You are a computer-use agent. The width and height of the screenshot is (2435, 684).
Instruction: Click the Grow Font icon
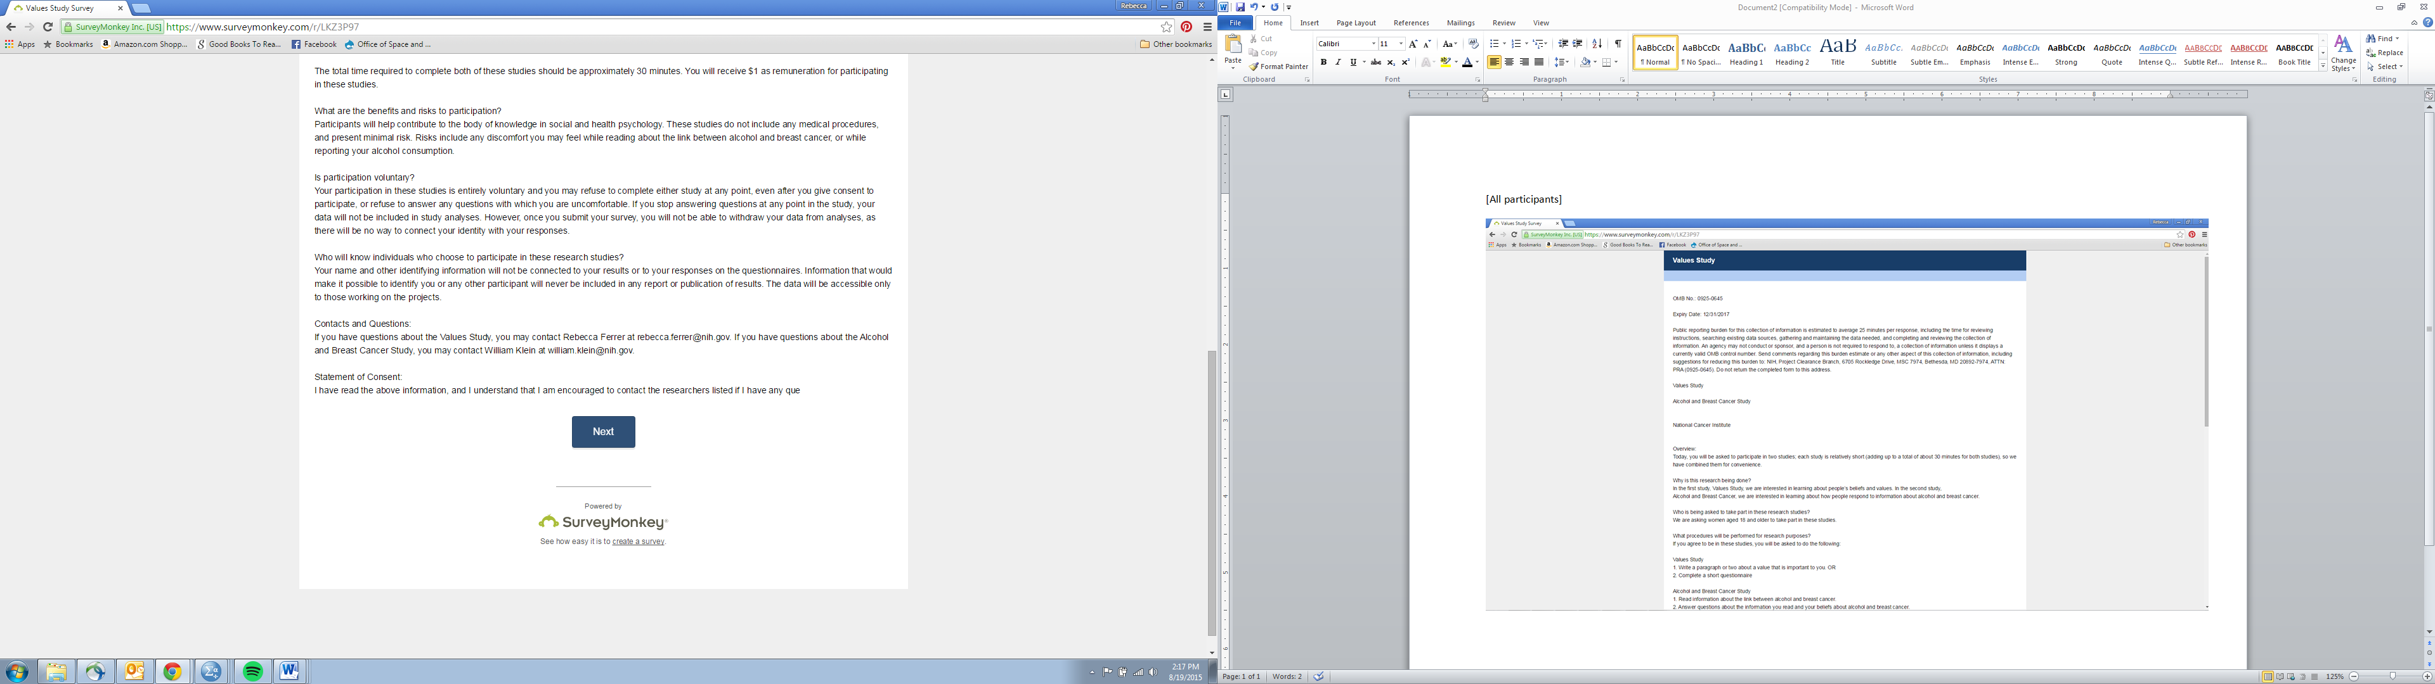pos(1413,44)
